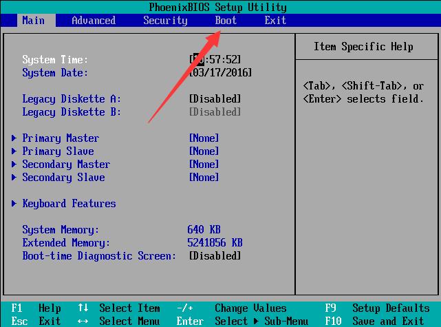Image resolution: width=441 pixels, height=327 pixels.
Task: Click the Secondary Slave [None] value
Action: [204, 178]
